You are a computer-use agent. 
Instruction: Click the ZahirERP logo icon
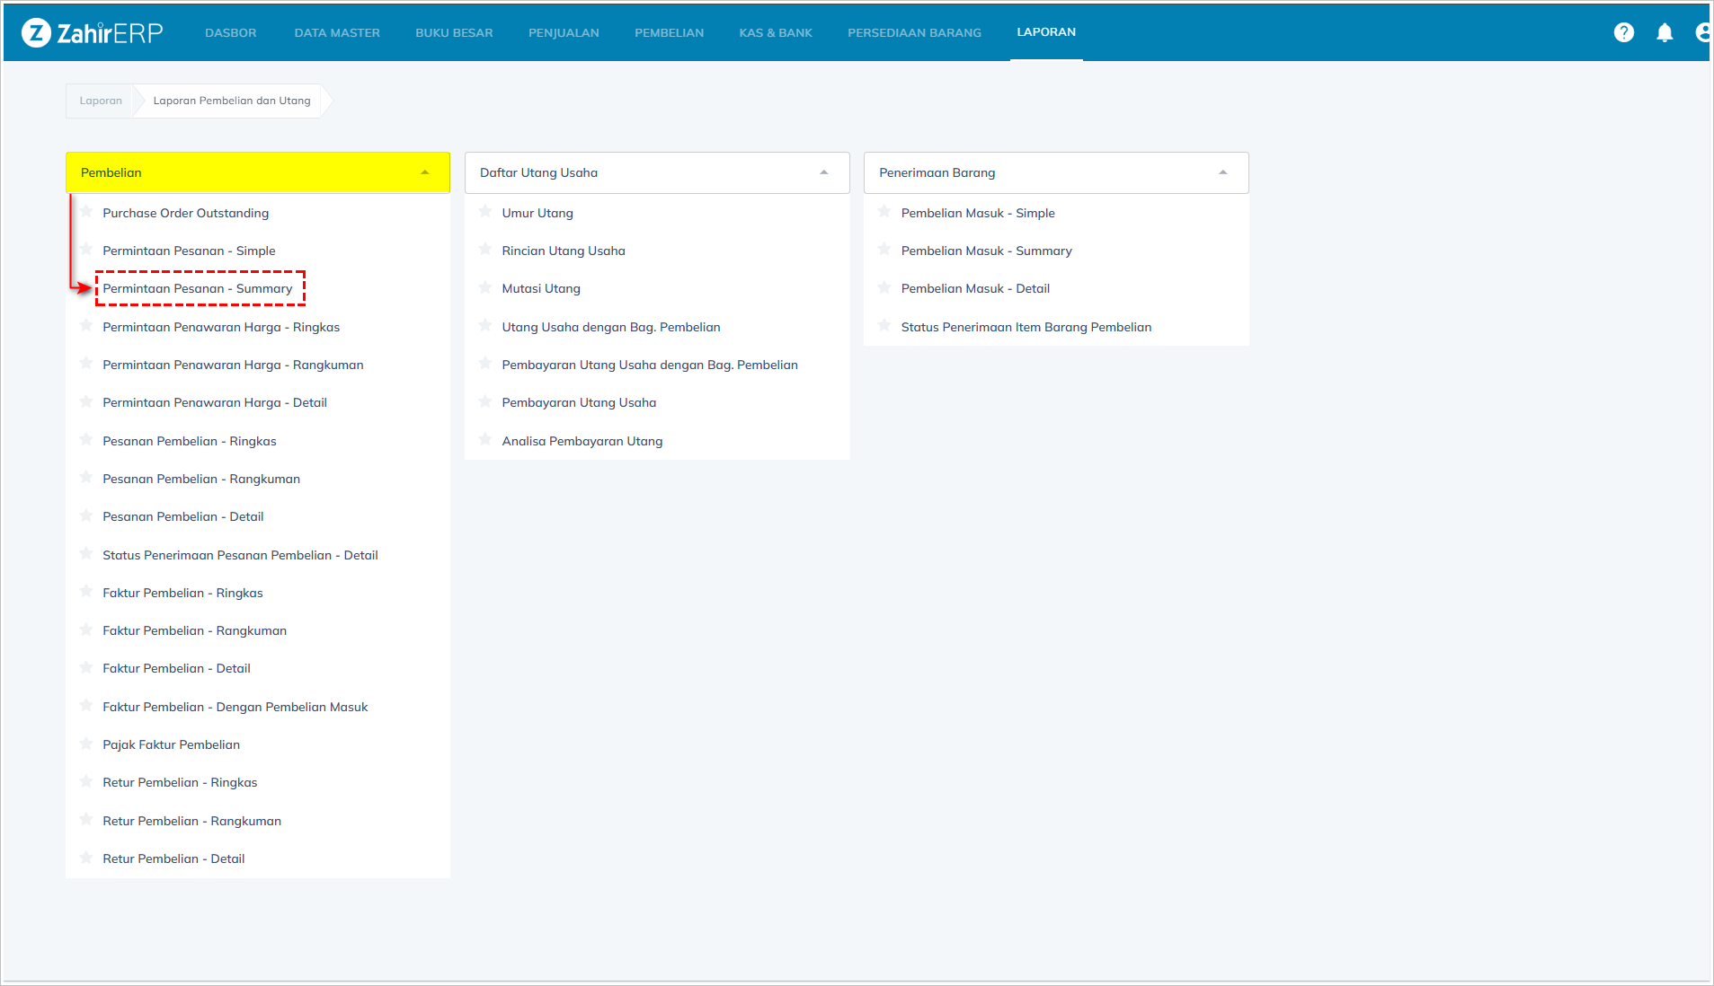pyautogui.click(x=36, y=33)
